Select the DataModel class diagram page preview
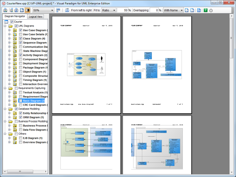236x177 pixels. (x=157, y=65)
